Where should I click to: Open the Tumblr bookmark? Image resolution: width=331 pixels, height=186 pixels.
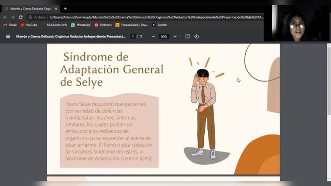160,25
